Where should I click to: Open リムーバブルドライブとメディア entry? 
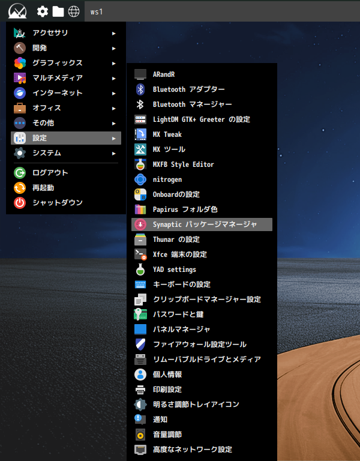(202, 360)
